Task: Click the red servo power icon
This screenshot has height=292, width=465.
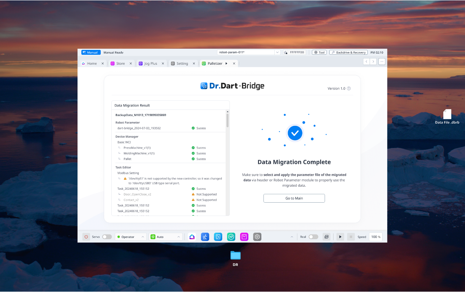Action: coord(86,237)
